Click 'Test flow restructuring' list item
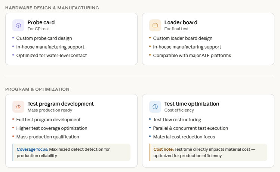This screenshot has width=280, height=172. pos(177,119)
